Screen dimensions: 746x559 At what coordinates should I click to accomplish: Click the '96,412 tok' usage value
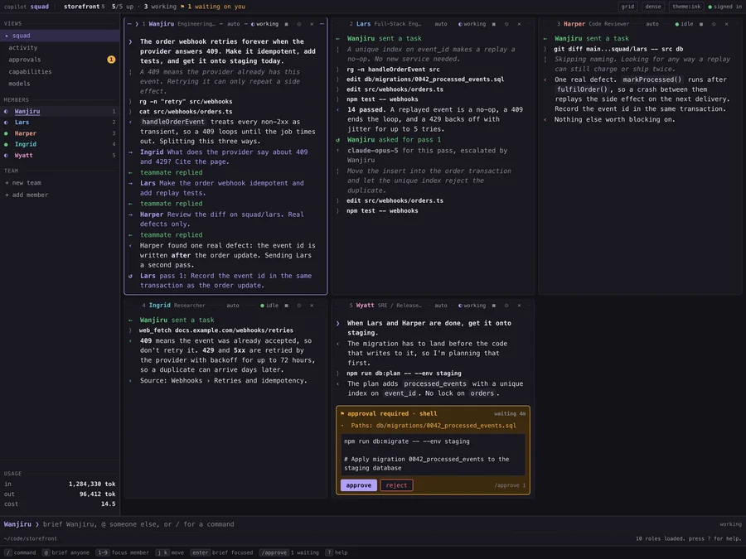(x=98, y=494)
